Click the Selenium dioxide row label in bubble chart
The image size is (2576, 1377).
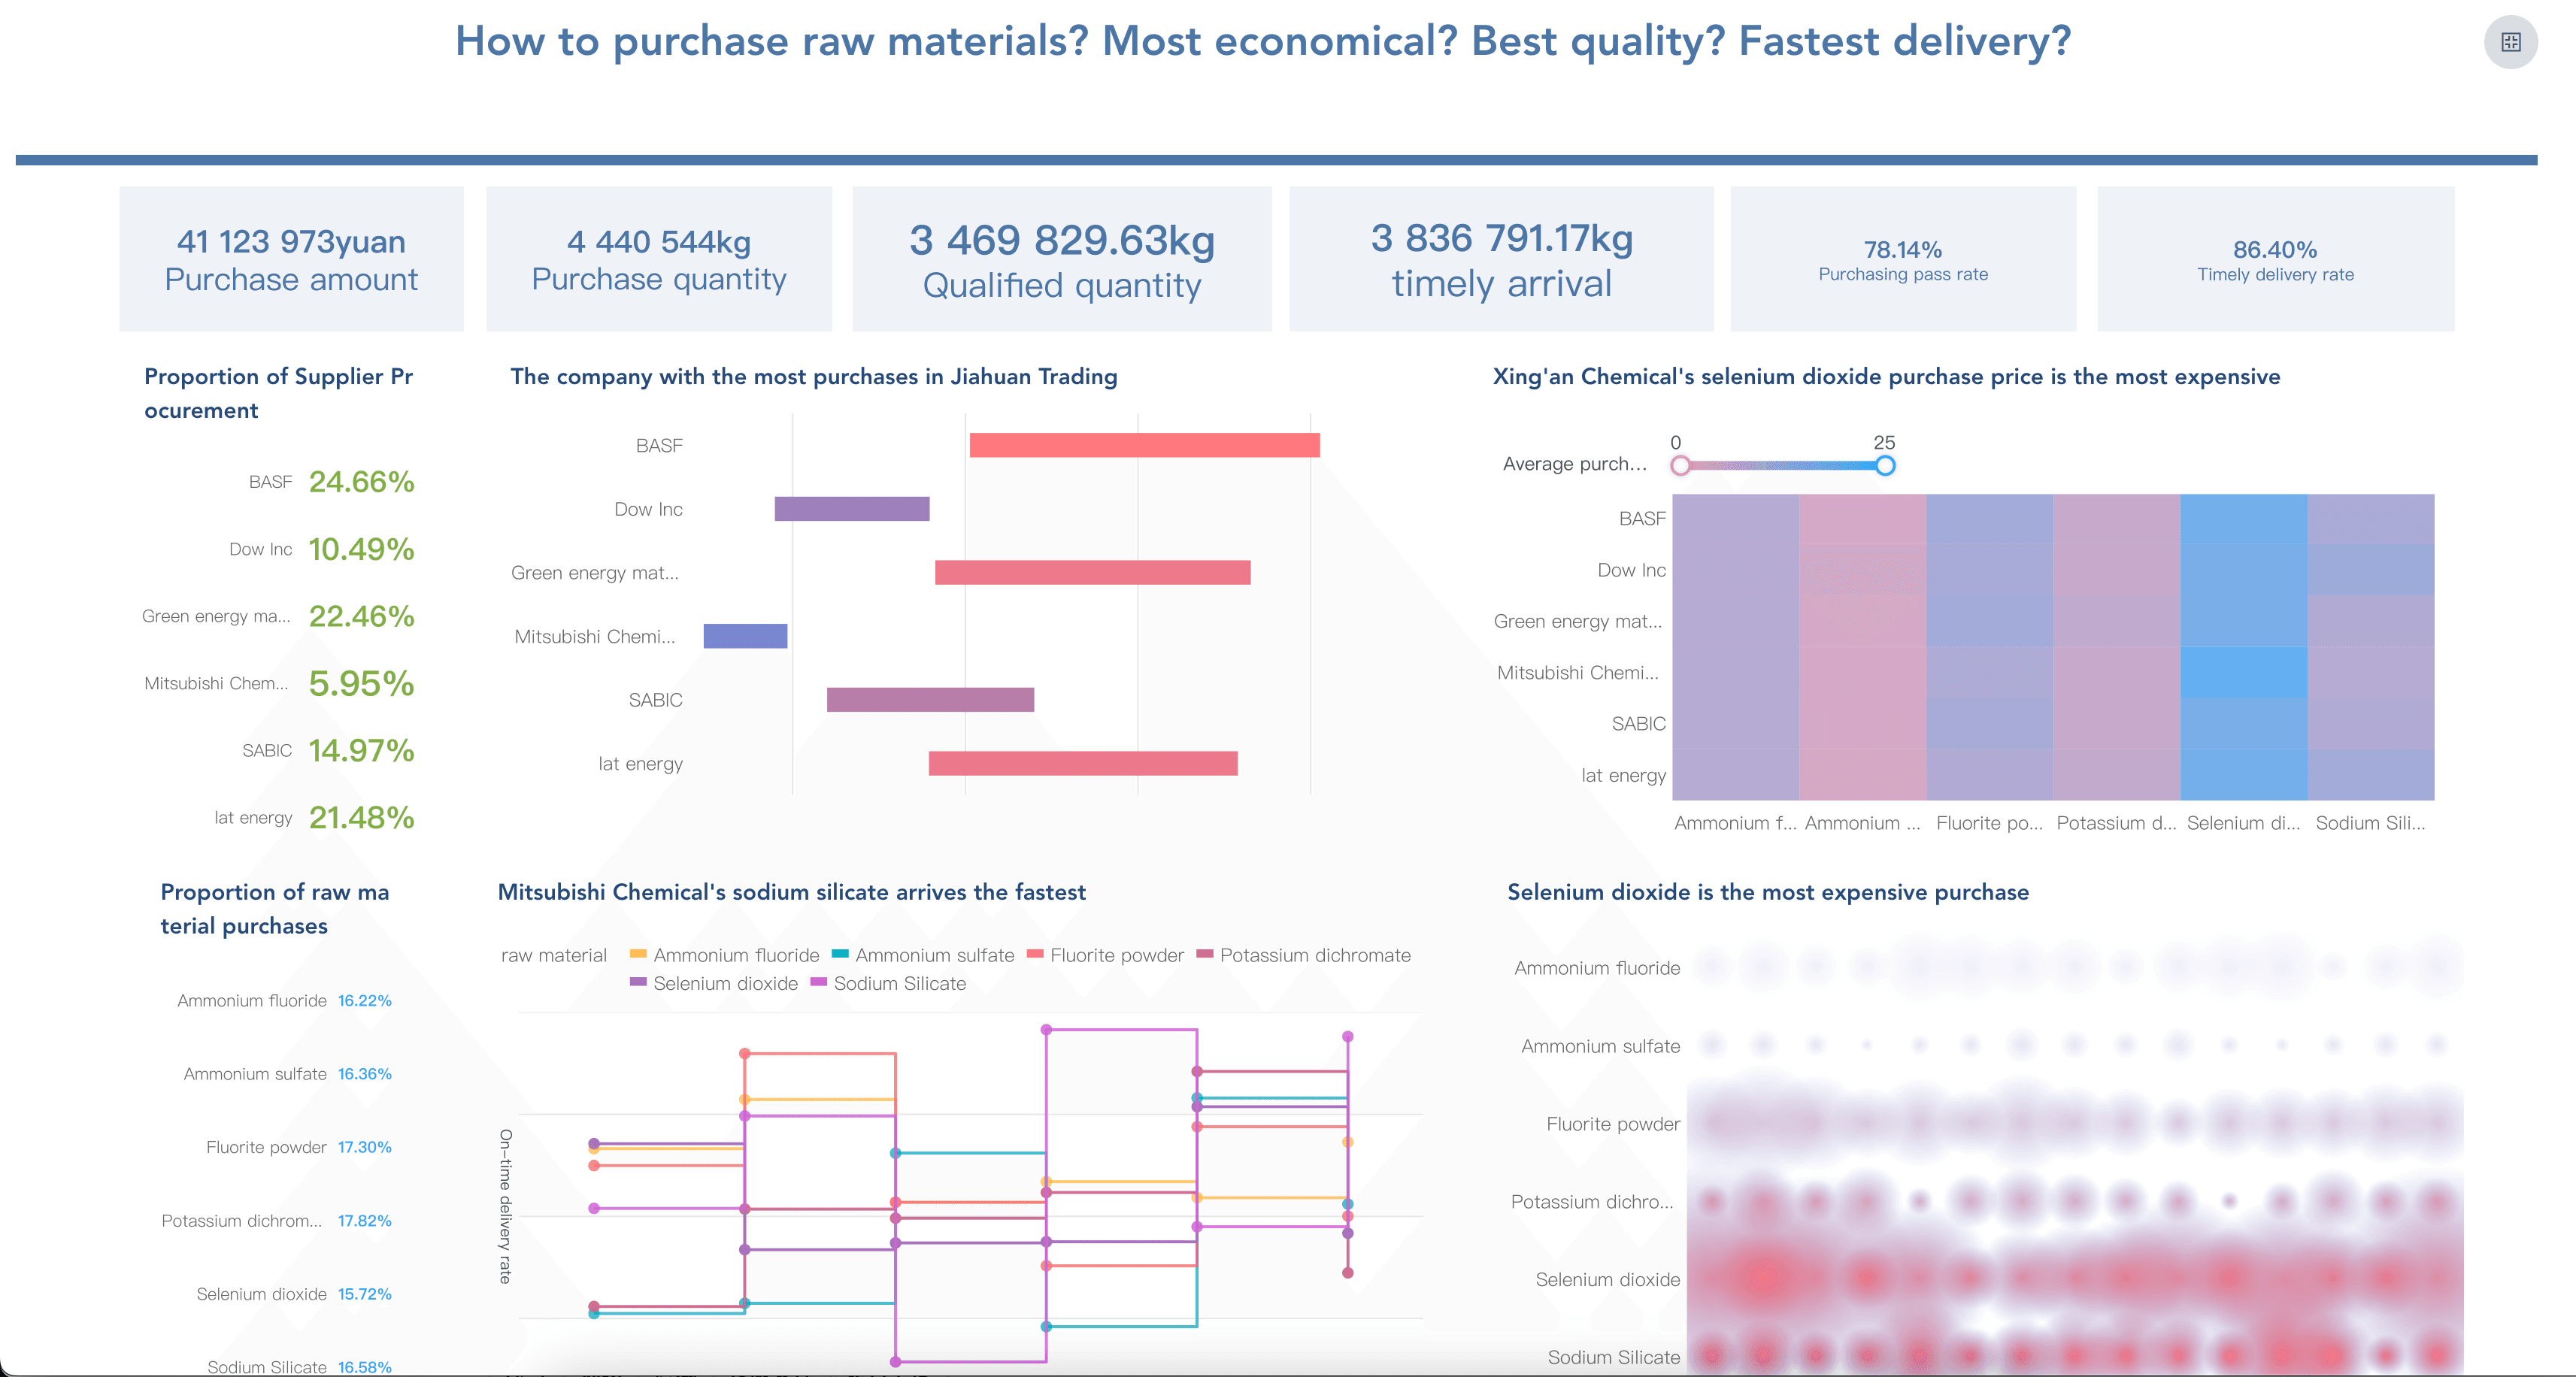click(x=1607, y=1279)
